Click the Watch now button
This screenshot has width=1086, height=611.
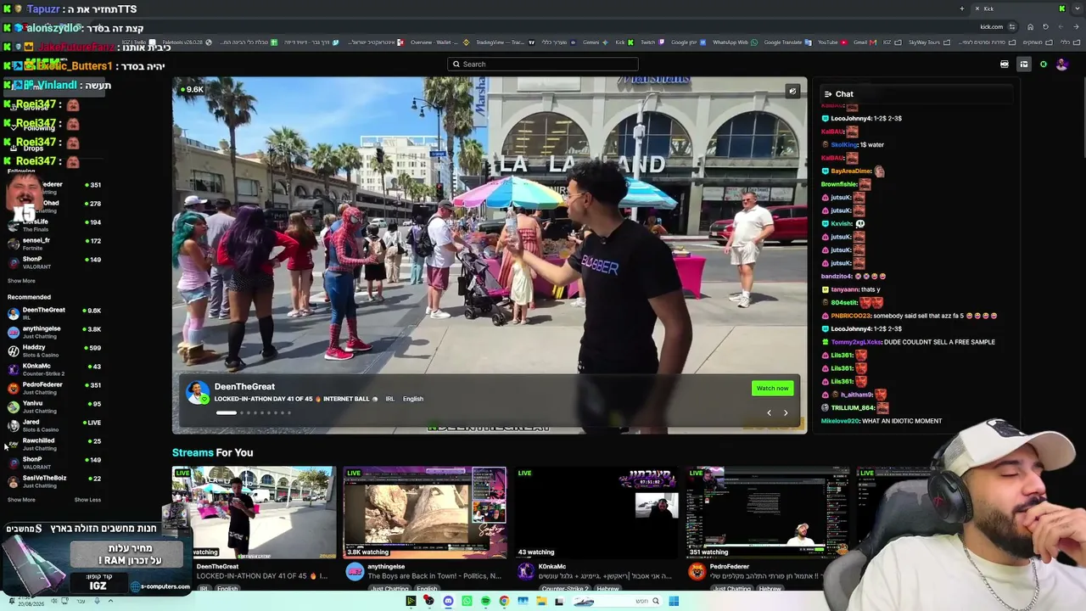click(772, 388)
